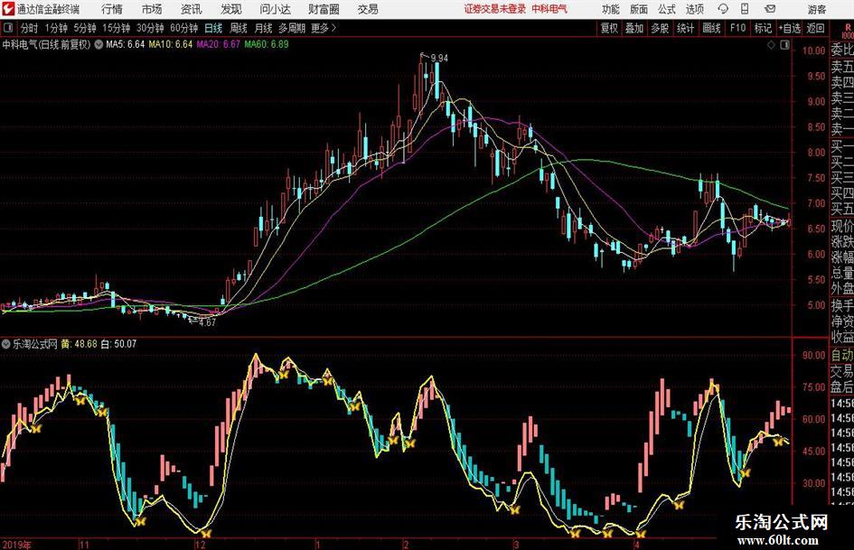The image size is (854, 550).
Task: Click the 画线 drawing button
Action: pyautogui.click(x=711, y=28)
